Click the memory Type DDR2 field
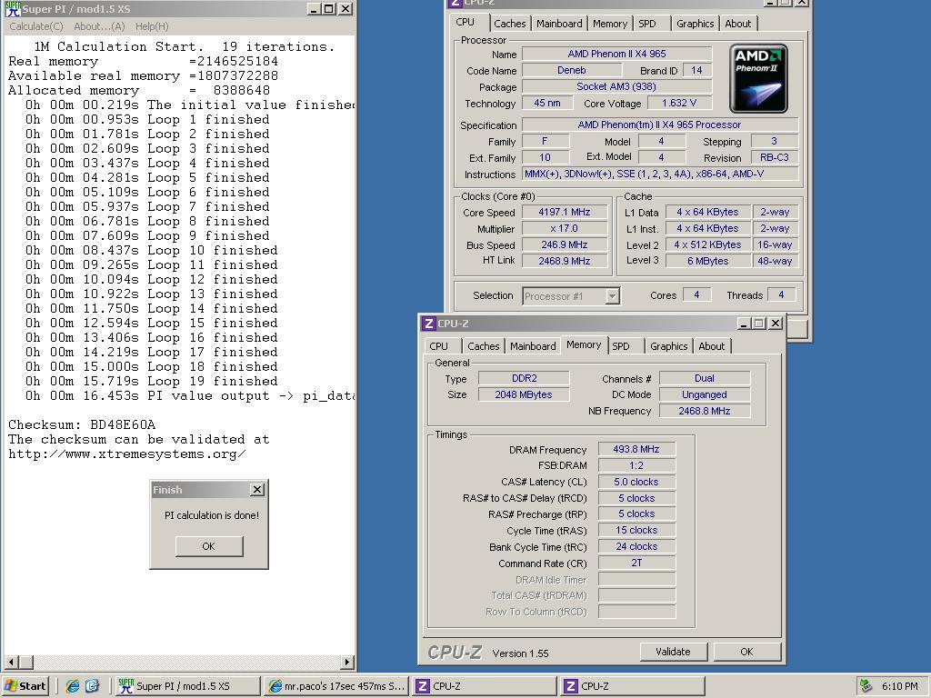 coord(525,378)
